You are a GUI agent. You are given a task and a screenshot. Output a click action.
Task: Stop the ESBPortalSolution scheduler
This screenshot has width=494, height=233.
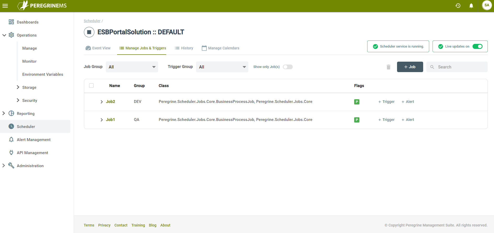click(x=89, y=32)
